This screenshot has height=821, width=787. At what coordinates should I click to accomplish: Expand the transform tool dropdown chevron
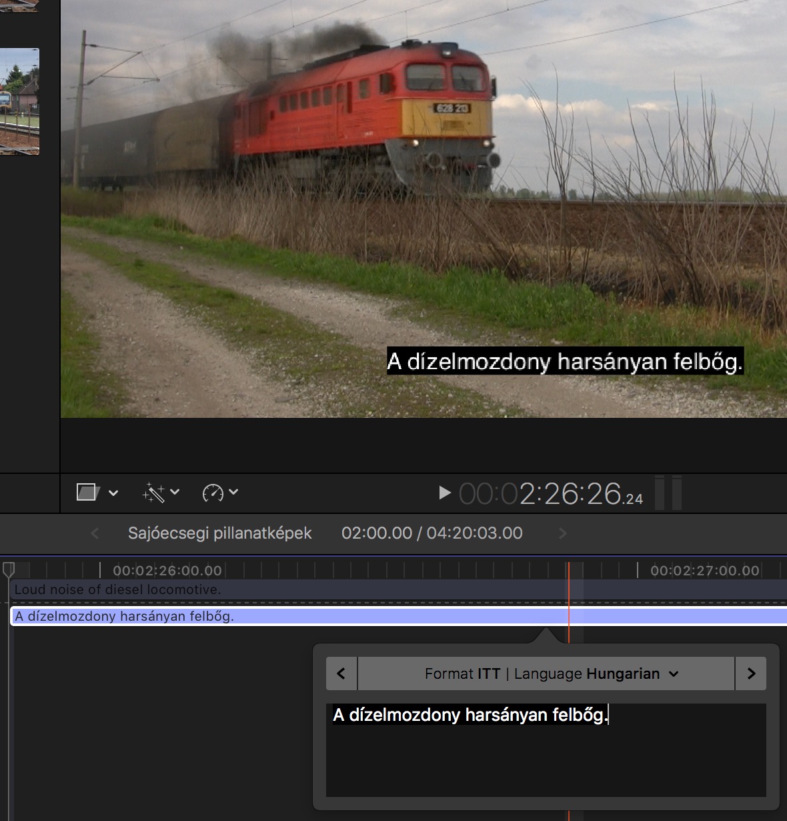coord(113,493)
